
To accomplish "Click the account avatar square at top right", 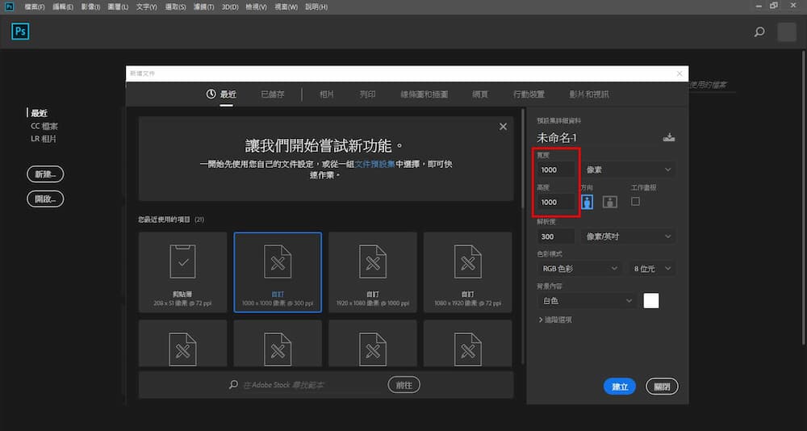I will pos(786,32).
